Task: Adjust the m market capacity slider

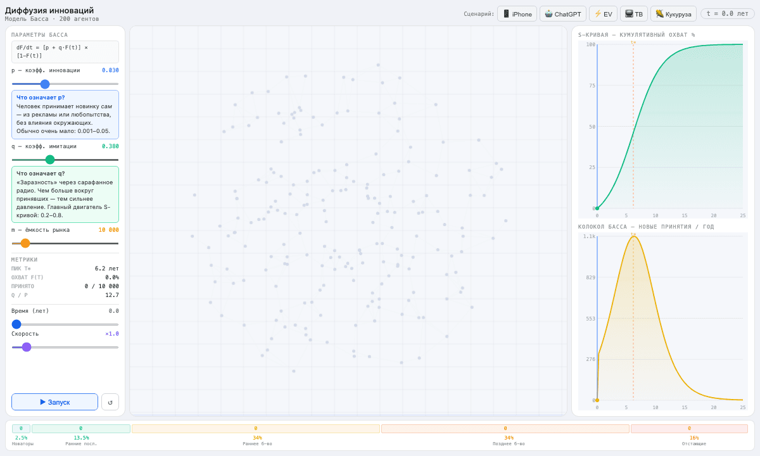Action: [x=65, y=243]
